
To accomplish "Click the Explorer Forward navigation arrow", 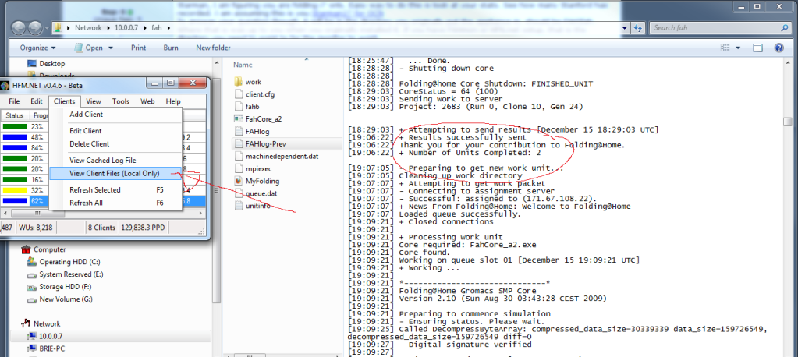I will (x=36, y=27).
